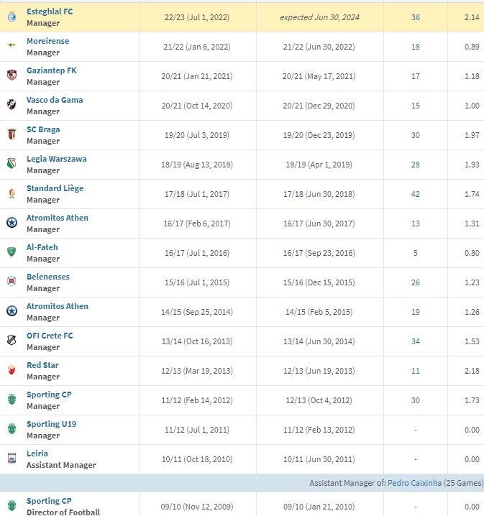Select date '12/13 (Oct 4, 2012)'

point(319,400)
